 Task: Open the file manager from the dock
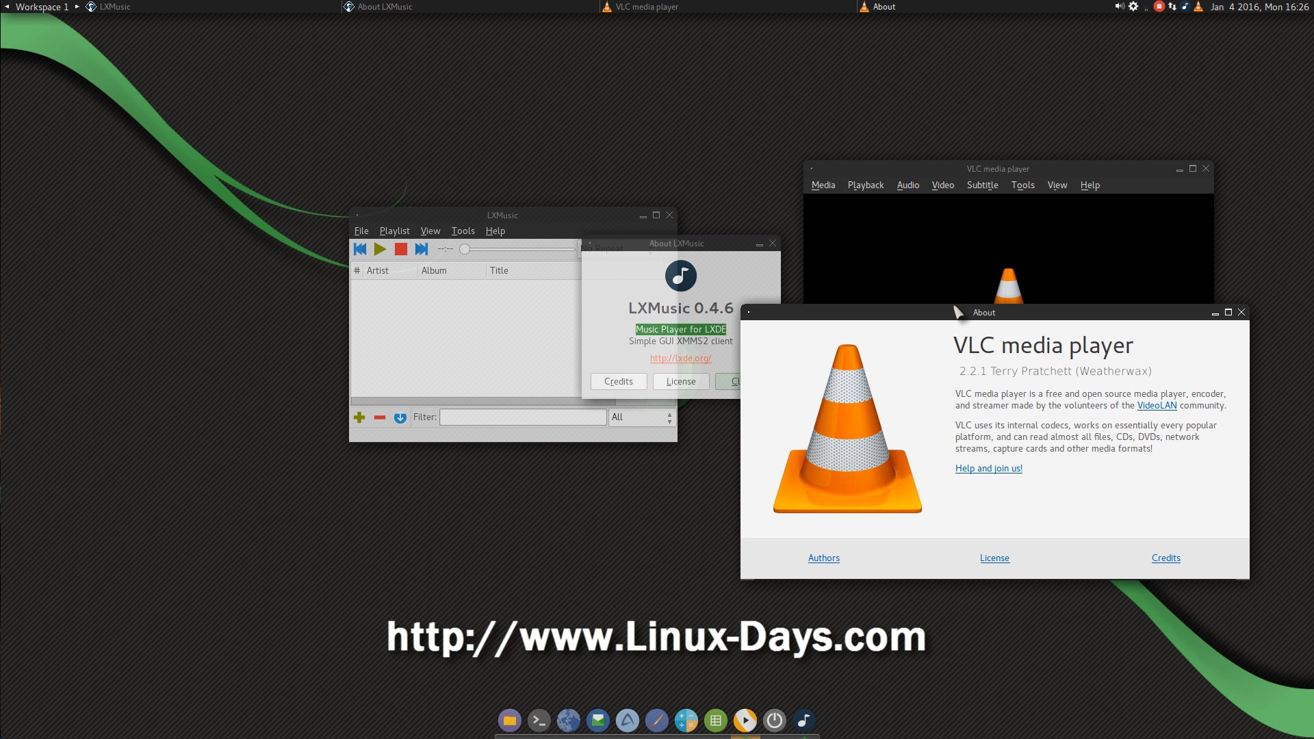pos(509,720)
